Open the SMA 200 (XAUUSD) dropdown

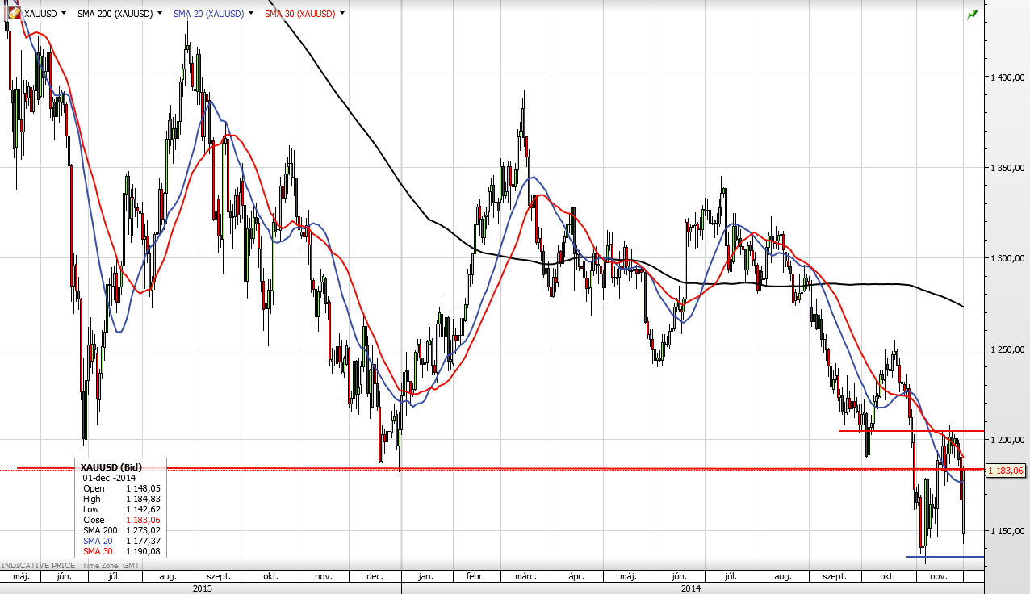click(x=160, y=14)
